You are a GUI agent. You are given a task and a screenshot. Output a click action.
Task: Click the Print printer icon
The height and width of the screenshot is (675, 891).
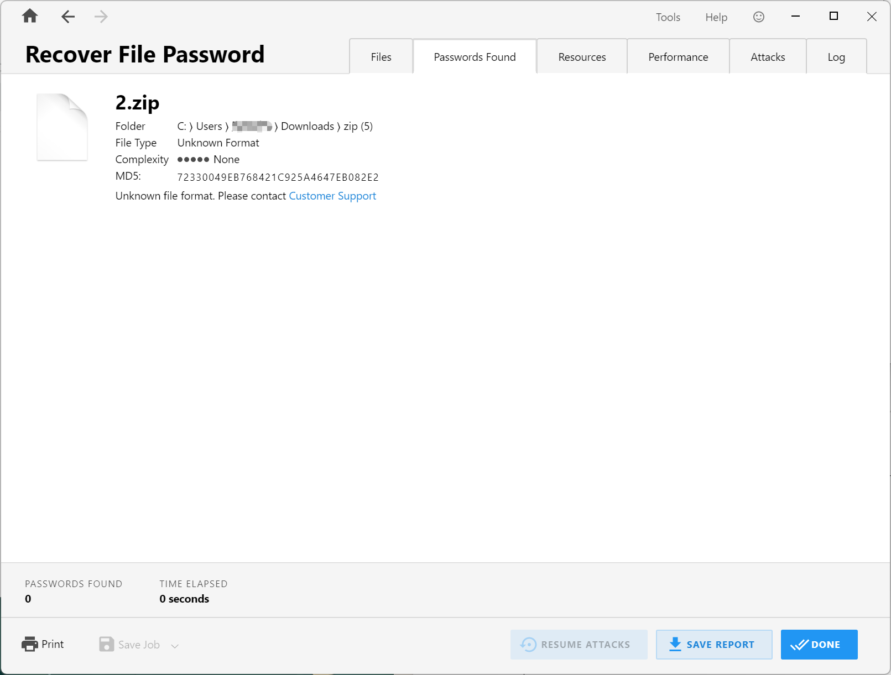coord(29,644)
